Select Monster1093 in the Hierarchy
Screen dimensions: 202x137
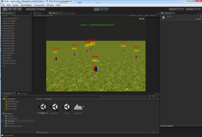pyautogui.click(x=9, y=53)
